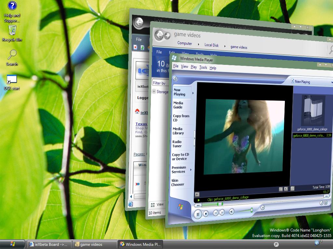Click the small play status indicator icon
The height and width of the screenshot is (249, 333).
point(199,200)
